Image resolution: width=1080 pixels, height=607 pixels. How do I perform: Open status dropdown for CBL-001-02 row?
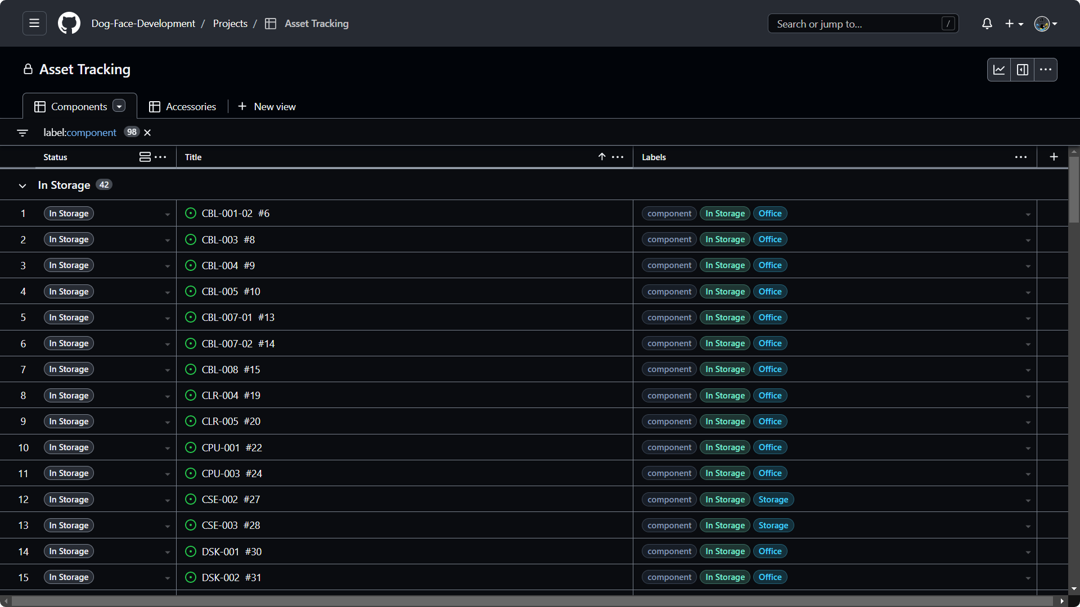pos(167,214)
